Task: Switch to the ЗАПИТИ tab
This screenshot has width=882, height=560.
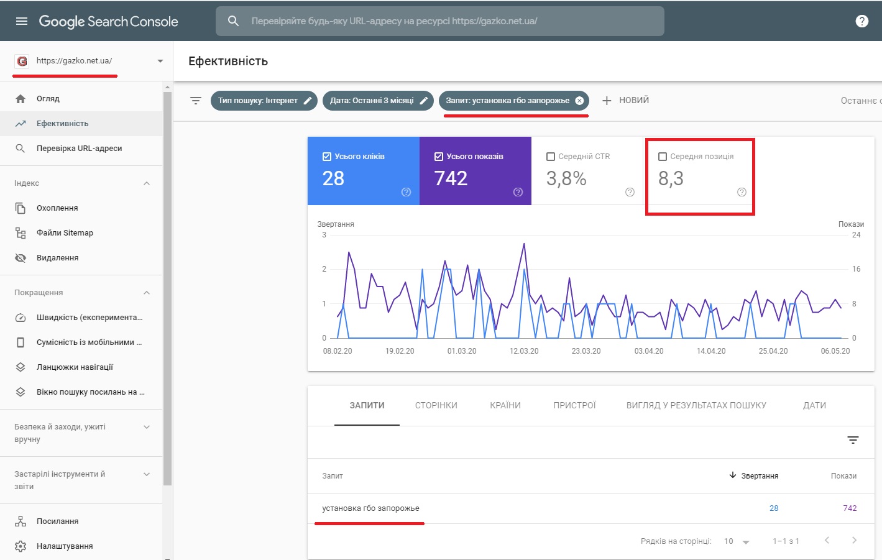Action: pyautogui.click(x=367, y=405)
